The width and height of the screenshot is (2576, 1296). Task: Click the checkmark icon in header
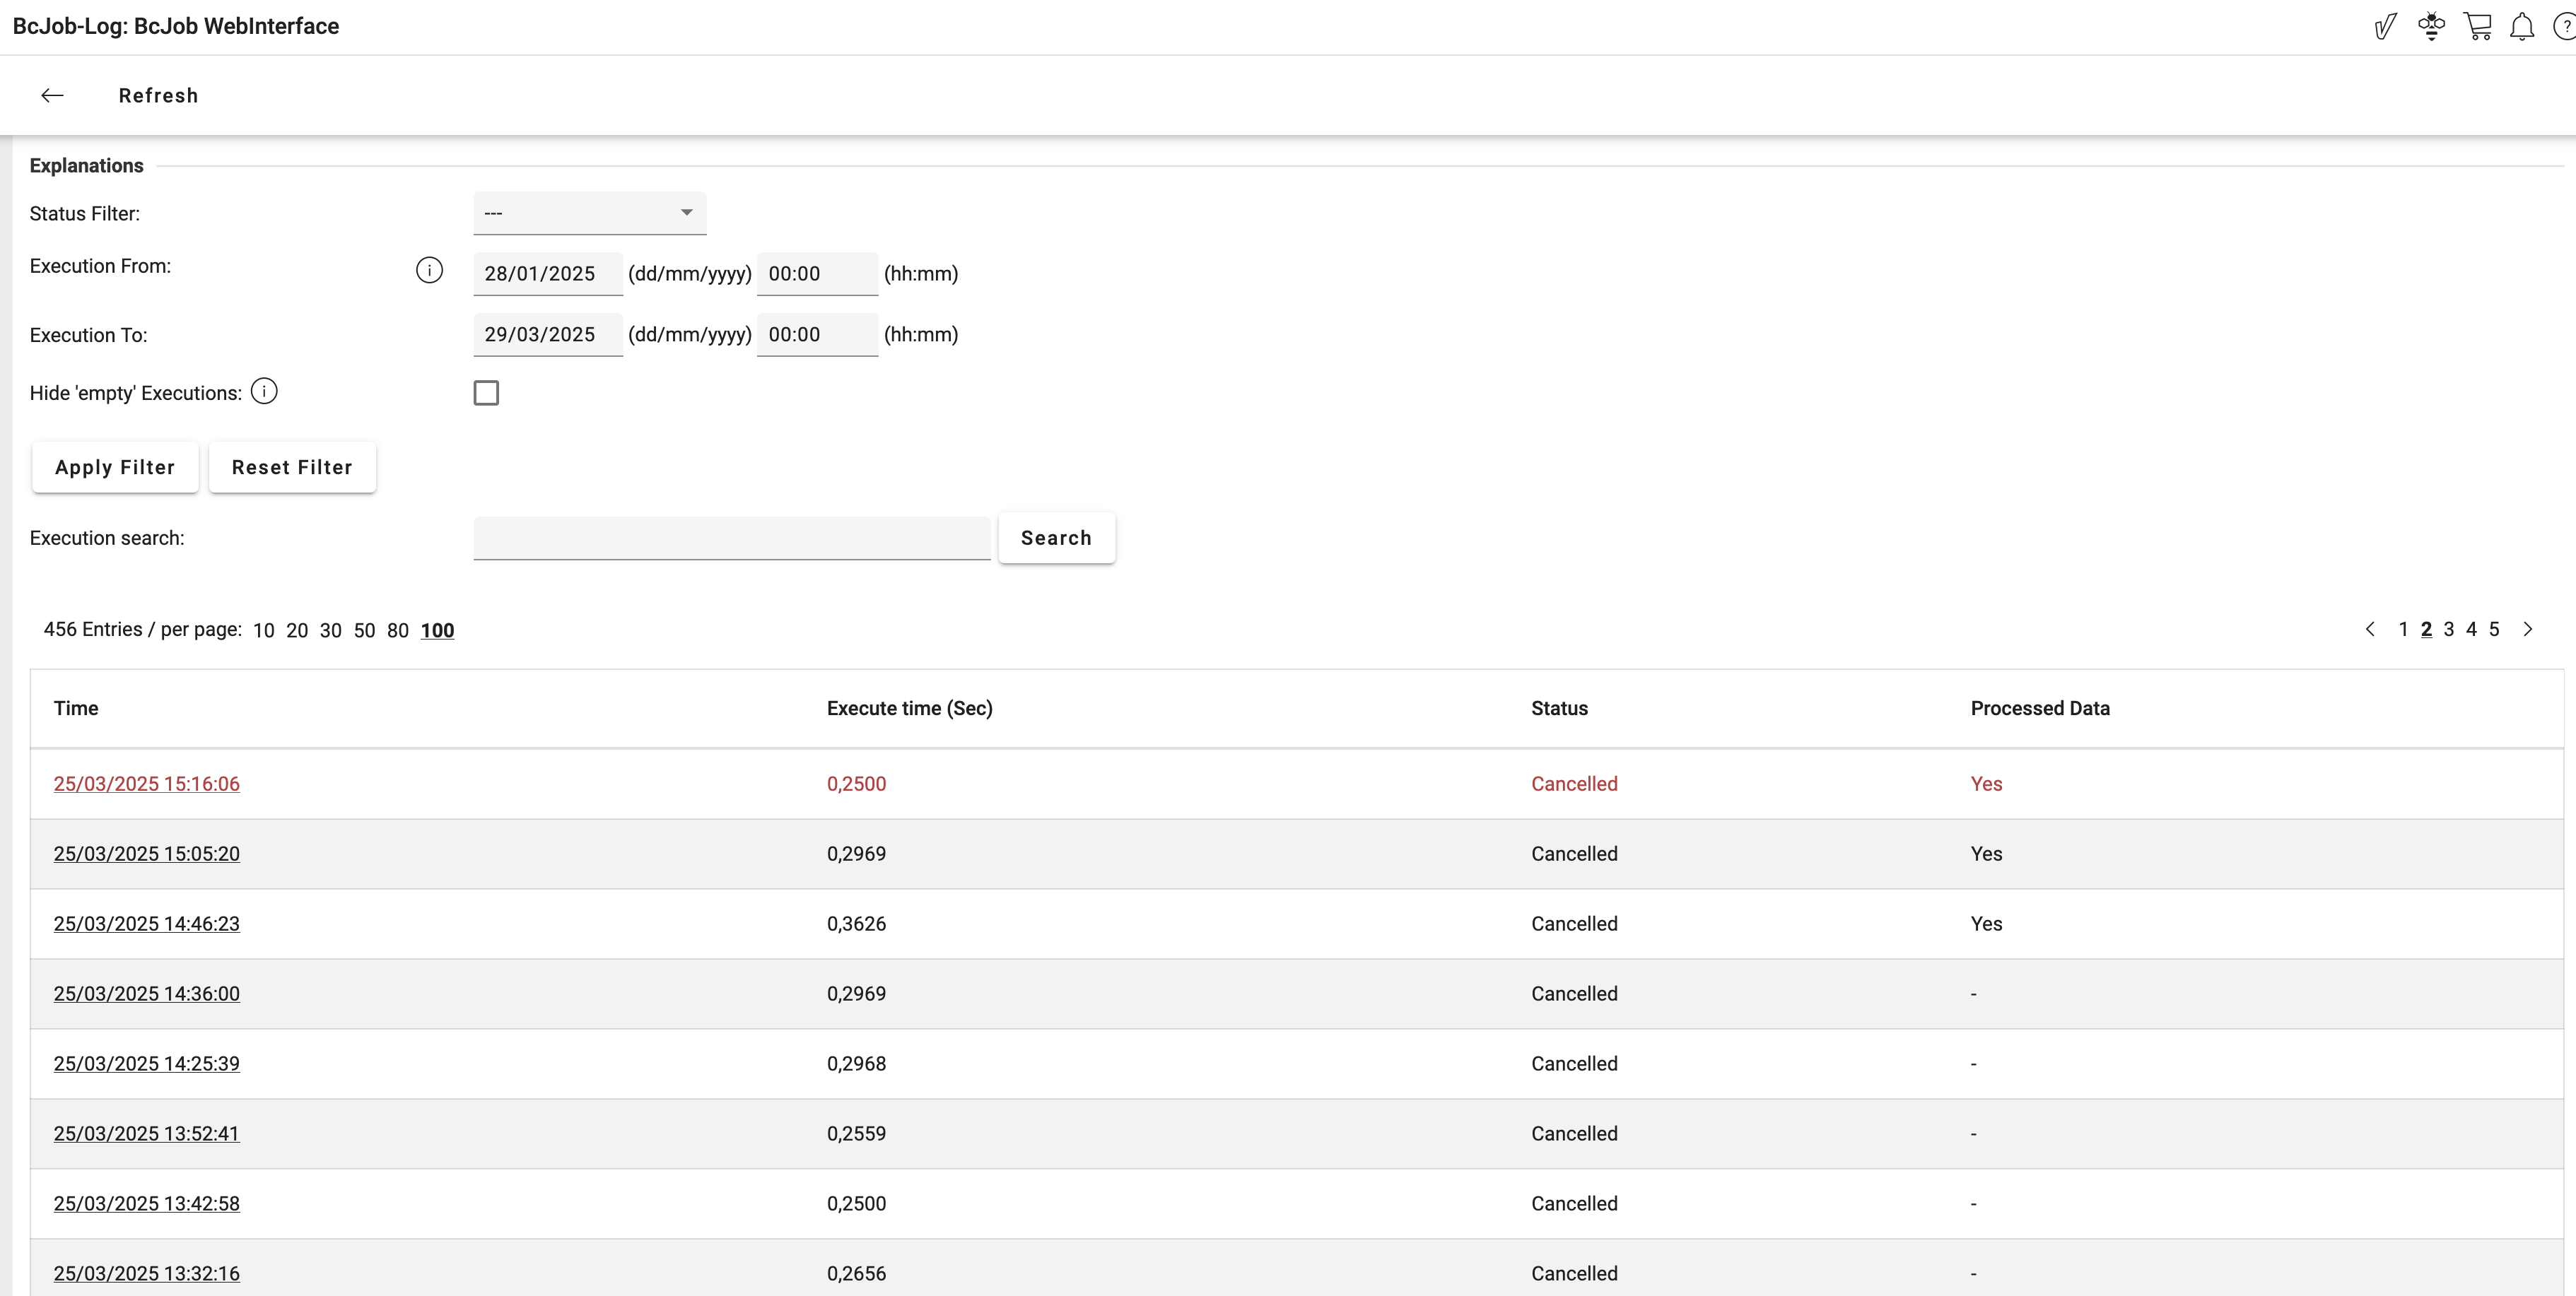(2386, 26)
